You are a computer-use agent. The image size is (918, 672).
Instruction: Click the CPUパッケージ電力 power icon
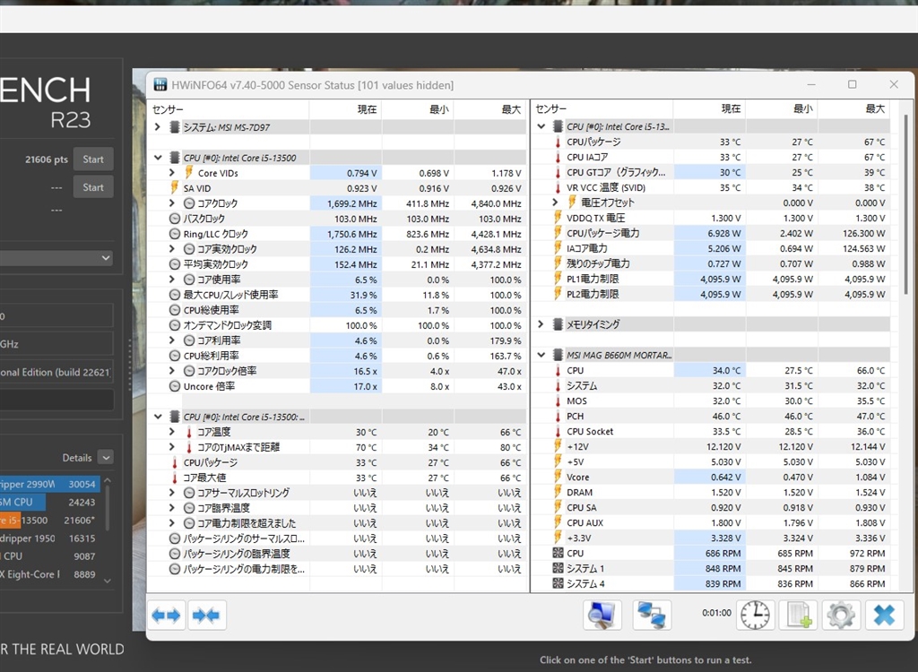(x=558, y=232)
